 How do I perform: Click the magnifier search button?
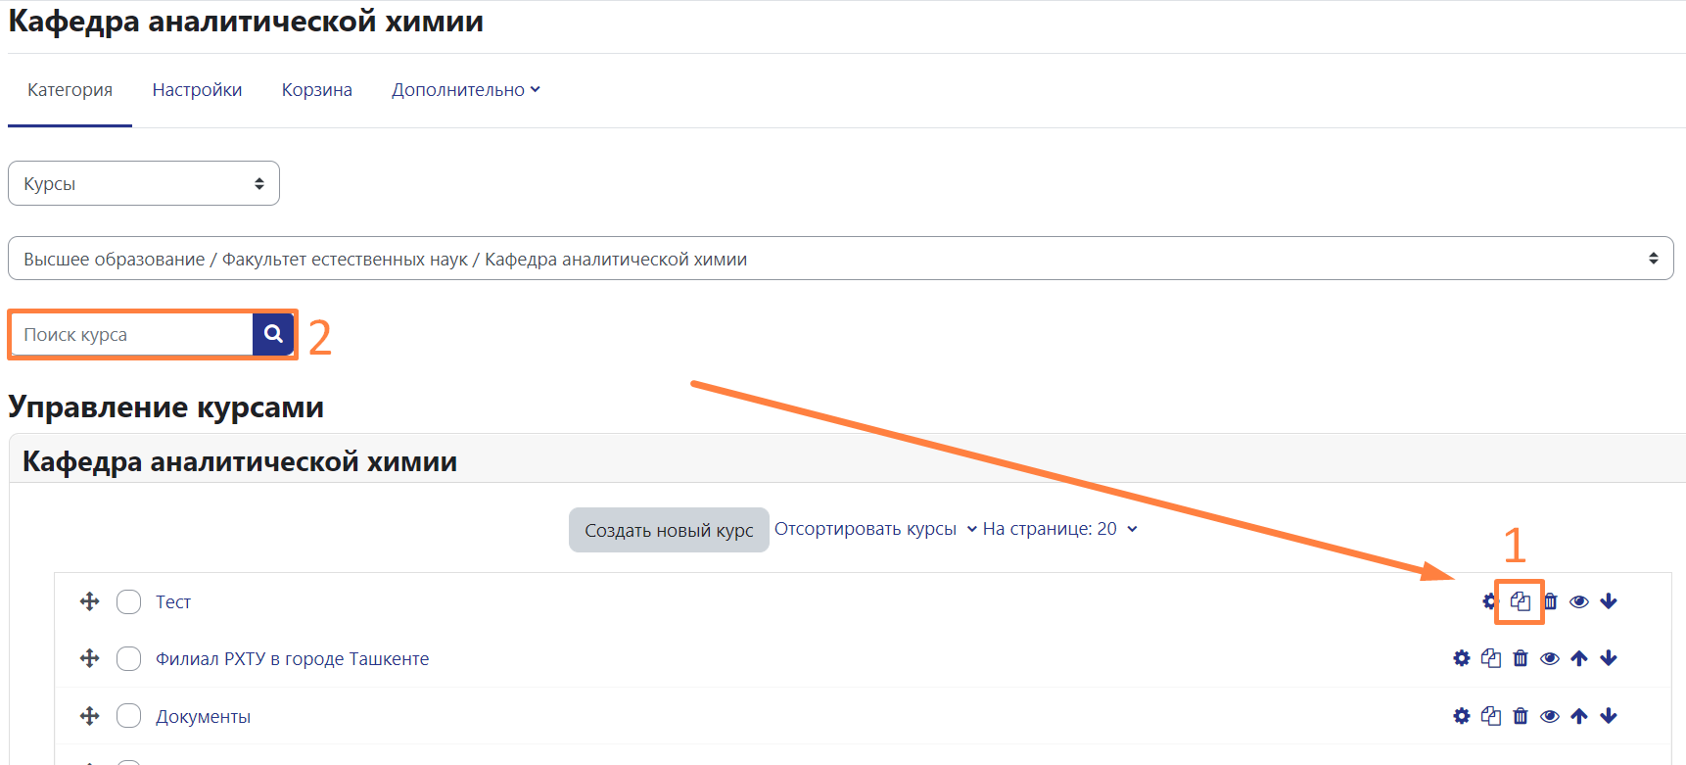click(273, 334)
